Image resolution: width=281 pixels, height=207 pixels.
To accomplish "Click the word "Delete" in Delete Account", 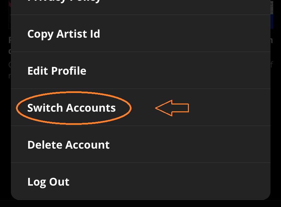I will pos(45,145).
